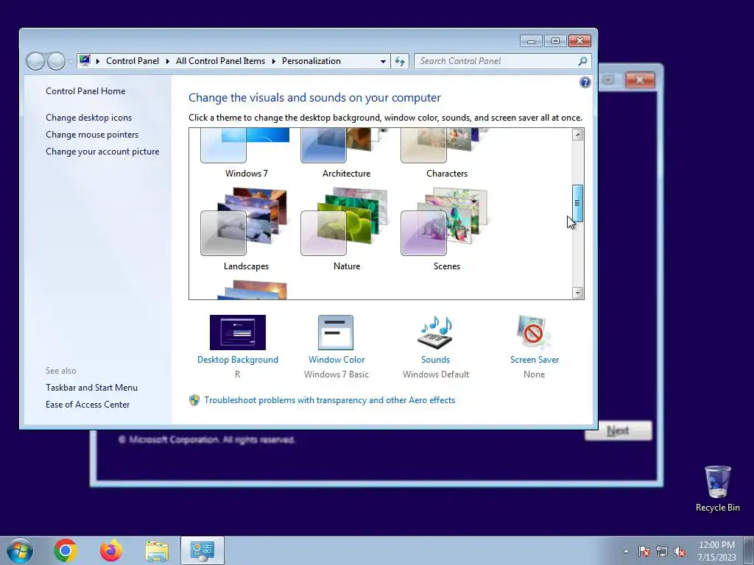Select the Recycle Bin desktop icon
The image size is (754, 565).
(717, 489)
